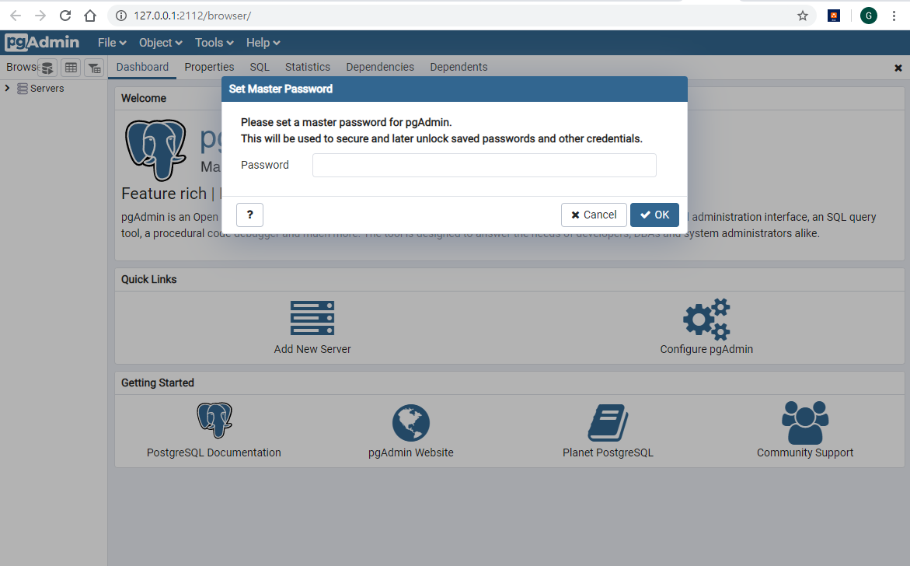Click the Servers tree icon
Screen dimensions: 910x566
pyautogui.click(x=22, y=88)
